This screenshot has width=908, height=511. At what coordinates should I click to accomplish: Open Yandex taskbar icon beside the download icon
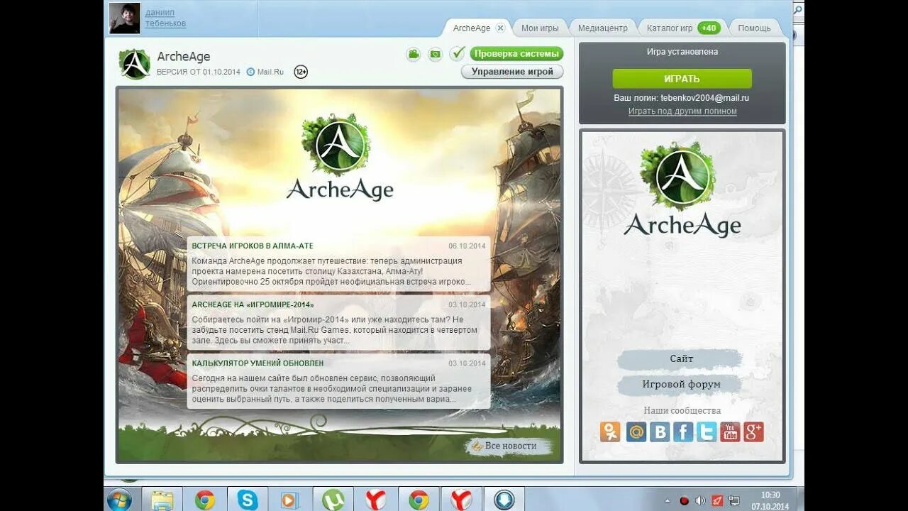(461, 500)
